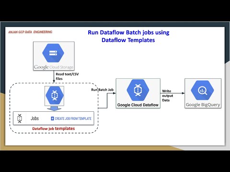Click the blue down arrow below Dataflow icon

coord(54,108)
